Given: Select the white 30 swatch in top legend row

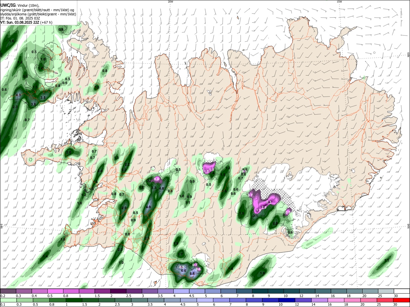Looking at the screenshot, I should pos(402,291).
